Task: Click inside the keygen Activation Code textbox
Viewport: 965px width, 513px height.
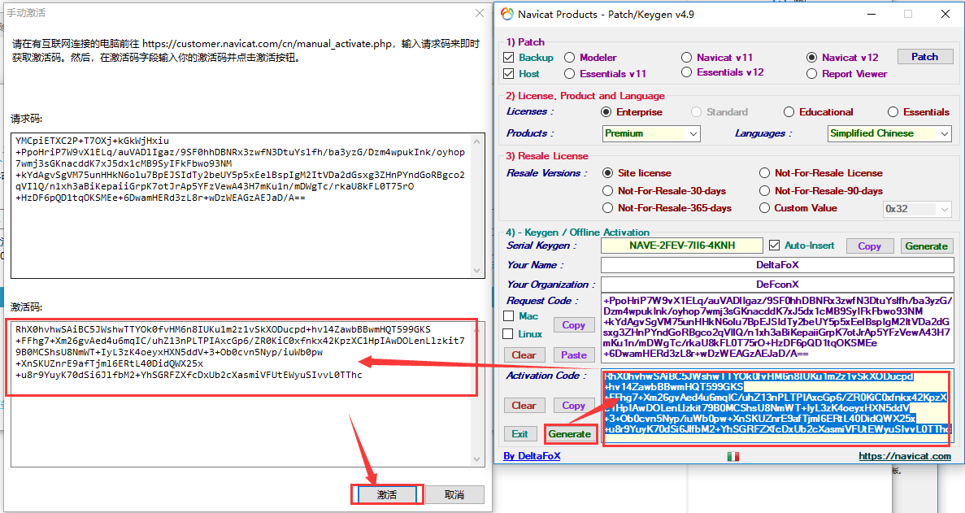Action: pyautogui.click(x=777, y=406)
